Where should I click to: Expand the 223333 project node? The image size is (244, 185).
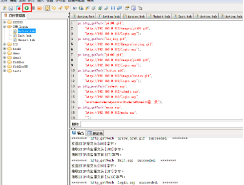4,22
